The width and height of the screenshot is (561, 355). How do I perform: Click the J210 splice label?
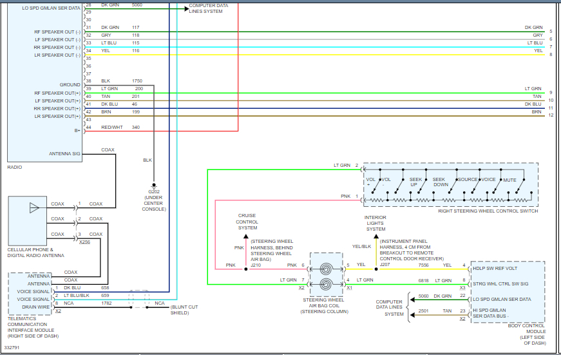(x=256, y=265)
